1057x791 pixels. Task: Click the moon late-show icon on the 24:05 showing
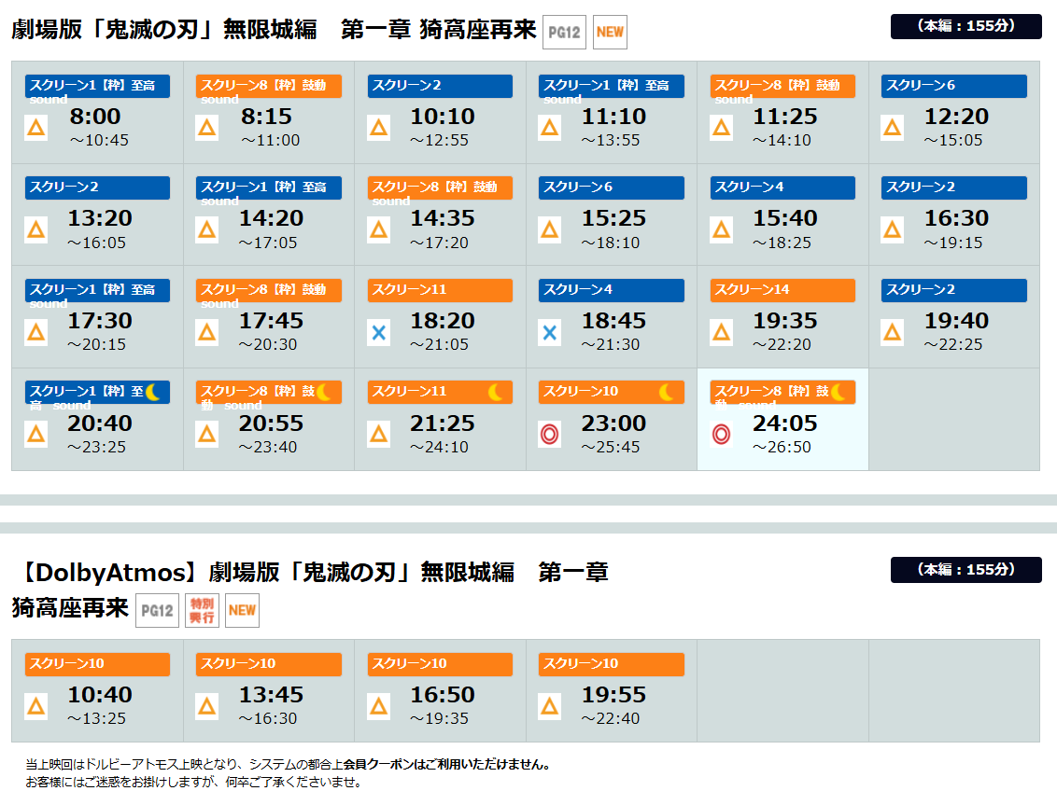839,392
